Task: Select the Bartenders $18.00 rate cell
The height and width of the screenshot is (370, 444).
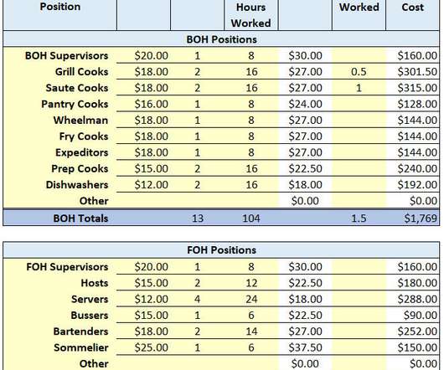Action: point(143,331)
